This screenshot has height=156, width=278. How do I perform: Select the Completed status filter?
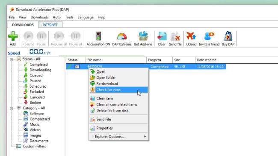pyautogui.click(x=38, y=65)
